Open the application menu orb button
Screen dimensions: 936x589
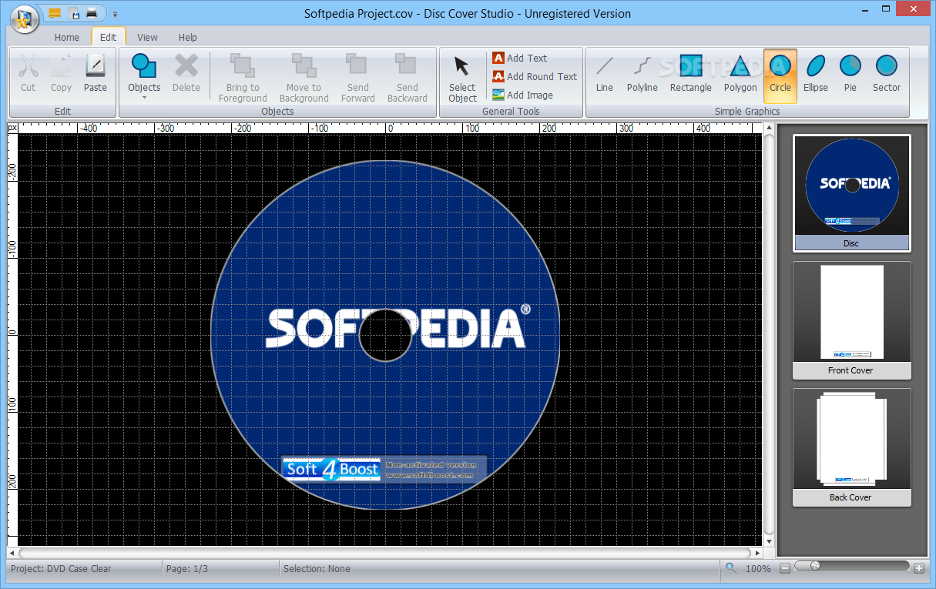[x=25, y=18]
